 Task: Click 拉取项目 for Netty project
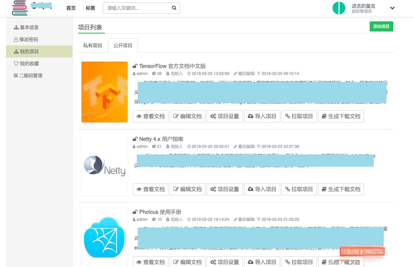point(299,189)
